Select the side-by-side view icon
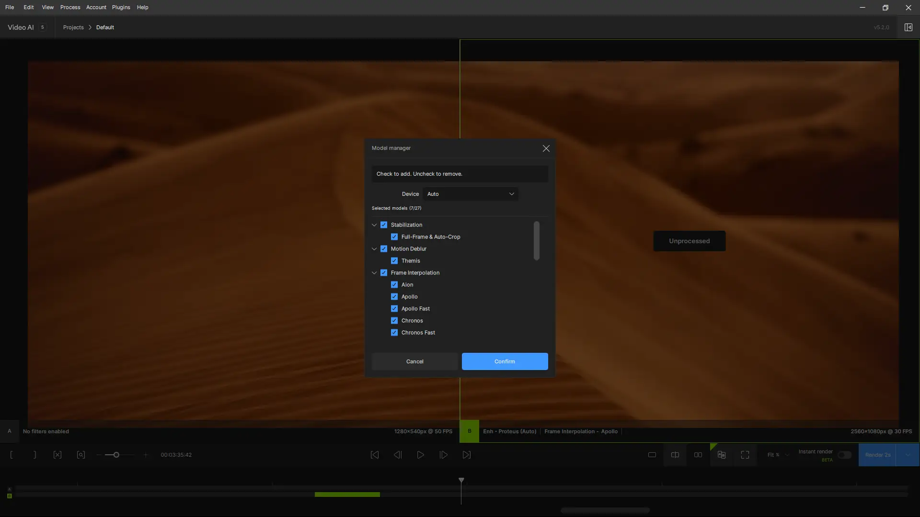 698,455
